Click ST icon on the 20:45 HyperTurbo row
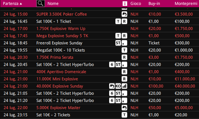199x119 pixels. coord(118,64)
